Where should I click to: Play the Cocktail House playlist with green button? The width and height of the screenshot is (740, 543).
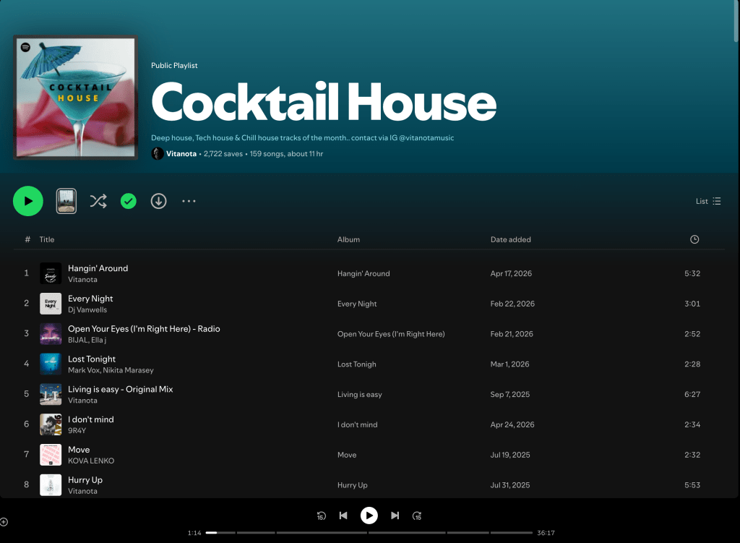coord(28,201)
